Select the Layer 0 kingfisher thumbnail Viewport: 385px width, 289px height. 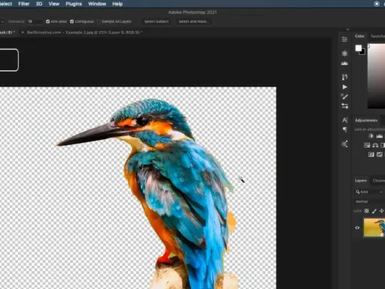click(374, 227)
